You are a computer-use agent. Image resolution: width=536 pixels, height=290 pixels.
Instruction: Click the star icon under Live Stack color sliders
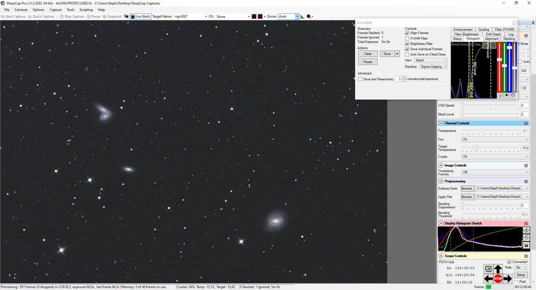click(x=507, y=96)
